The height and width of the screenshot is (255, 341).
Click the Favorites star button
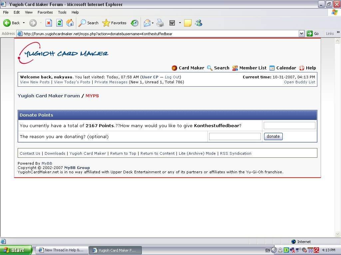pyautogui.click(x=115, y=23)
